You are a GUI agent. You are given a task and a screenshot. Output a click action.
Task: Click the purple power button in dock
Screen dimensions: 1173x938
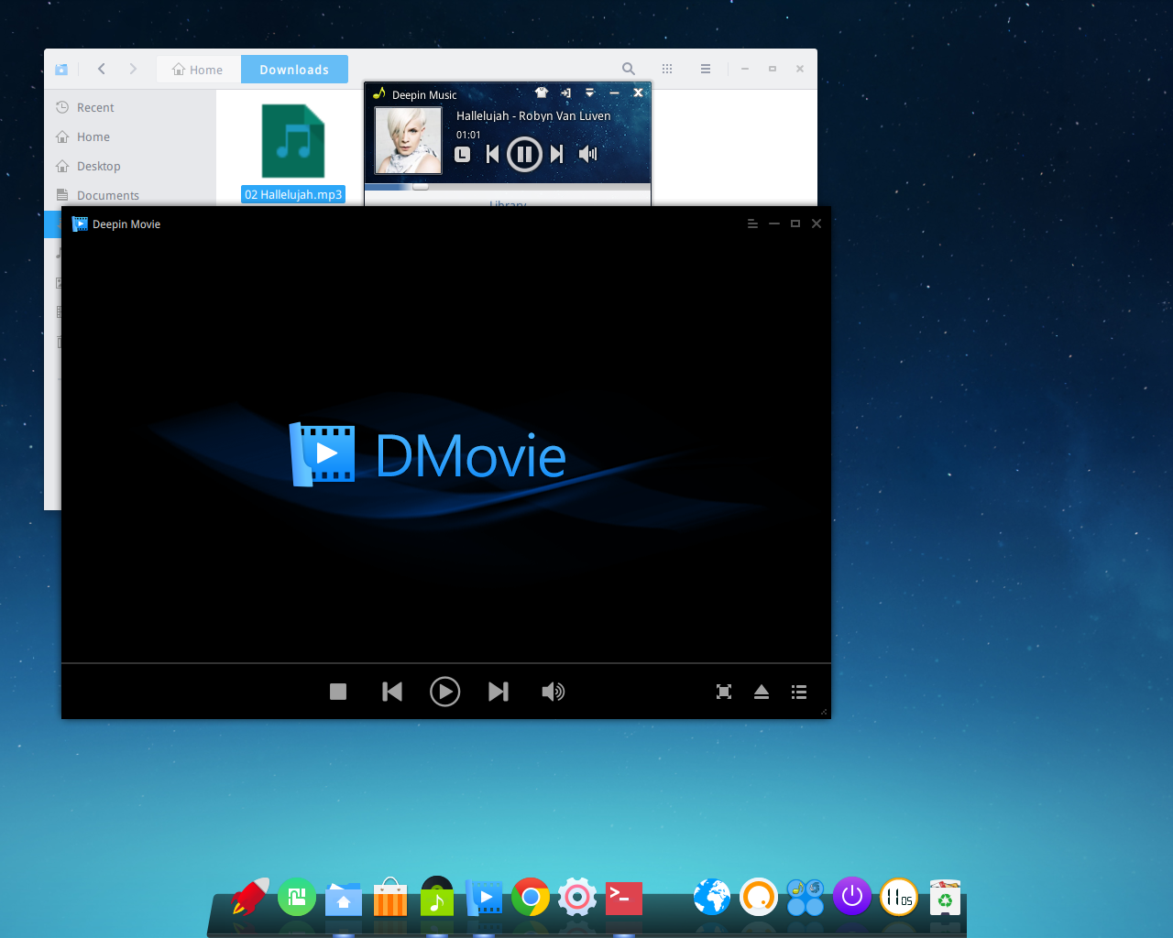click(852, 897)
